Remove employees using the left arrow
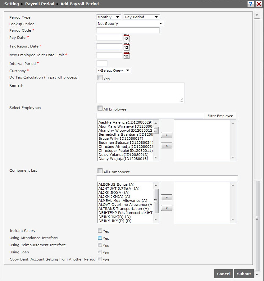 click(x=166, y=145)
